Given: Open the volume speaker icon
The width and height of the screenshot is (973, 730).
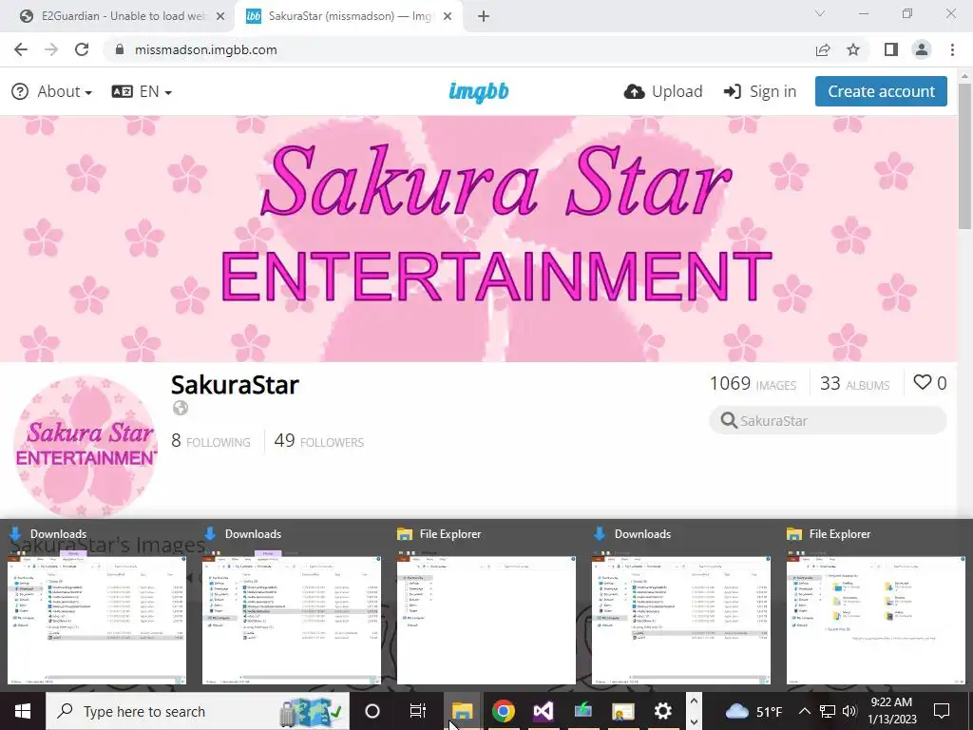Looking at the screenshot, I should (x=849, y=711).
